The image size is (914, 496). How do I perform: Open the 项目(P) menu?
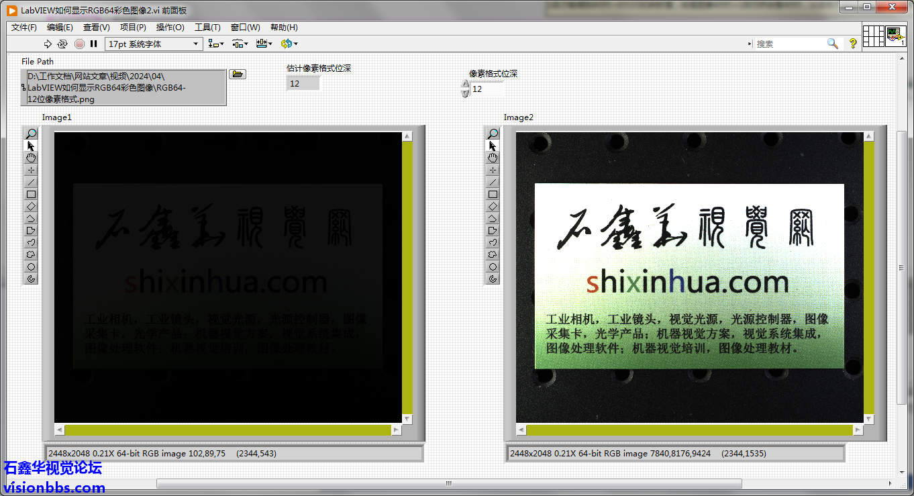(133, 28)
